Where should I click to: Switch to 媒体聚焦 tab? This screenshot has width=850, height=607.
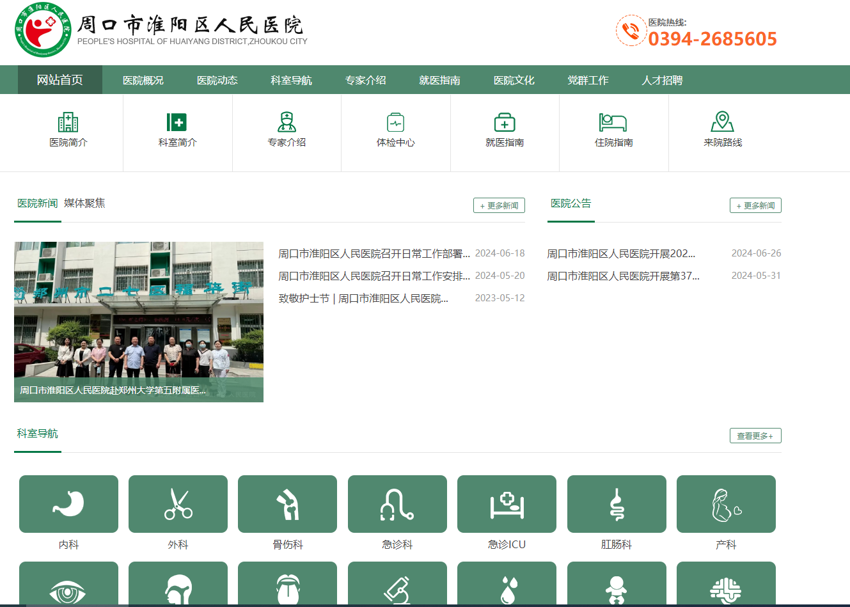click(84, 203)
